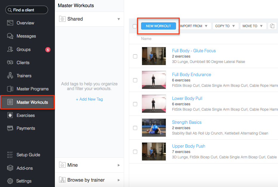The width and height of the screenshot is (278, 187).
Task: Click the New Workout button
Action: (158, 26)
